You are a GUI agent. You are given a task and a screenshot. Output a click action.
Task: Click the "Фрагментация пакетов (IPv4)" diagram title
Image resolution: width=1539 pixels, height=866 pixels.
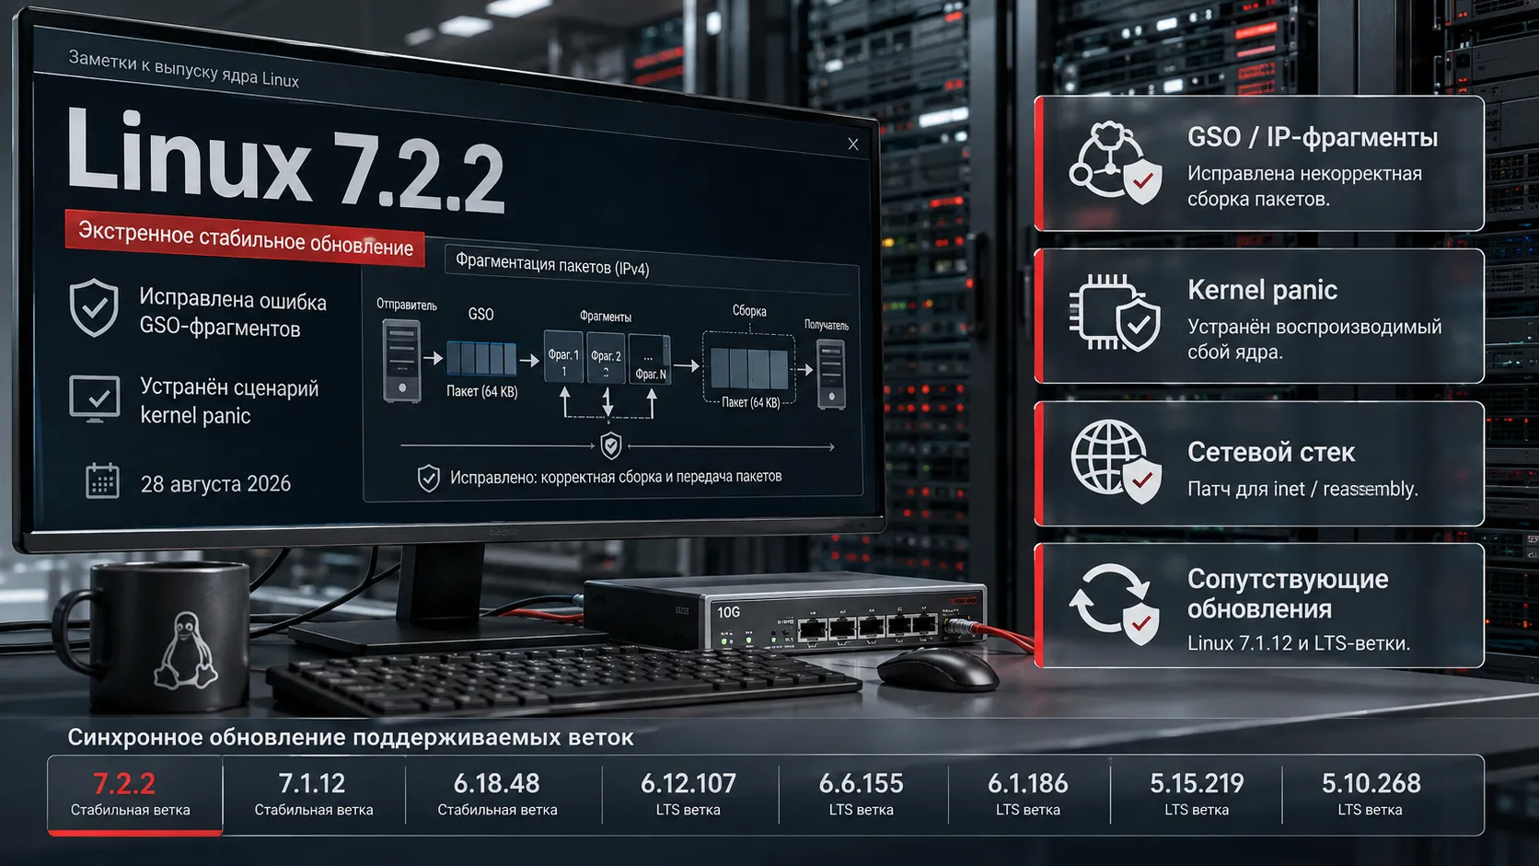point(552,265)
